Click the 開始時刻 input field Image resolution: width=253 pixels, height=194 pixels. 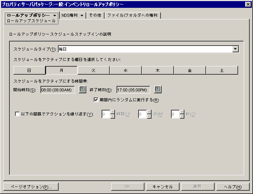coord(57,90)
